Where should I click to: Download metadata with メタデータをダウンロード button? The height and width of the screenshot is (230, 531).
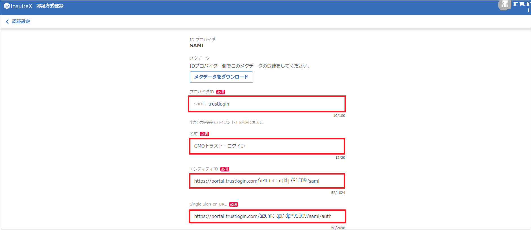click(221, 77)
